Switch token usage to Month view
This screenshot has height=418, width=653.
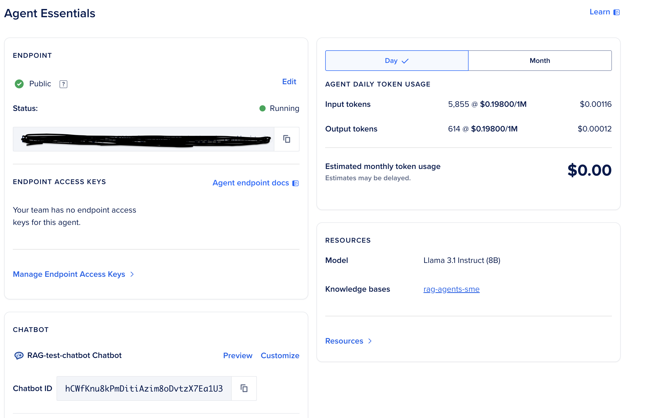539,61
